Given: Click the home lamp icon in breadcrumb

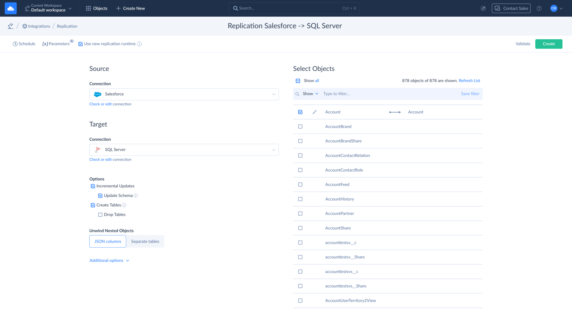Looking at the screenshot, I should coord(10,26).
